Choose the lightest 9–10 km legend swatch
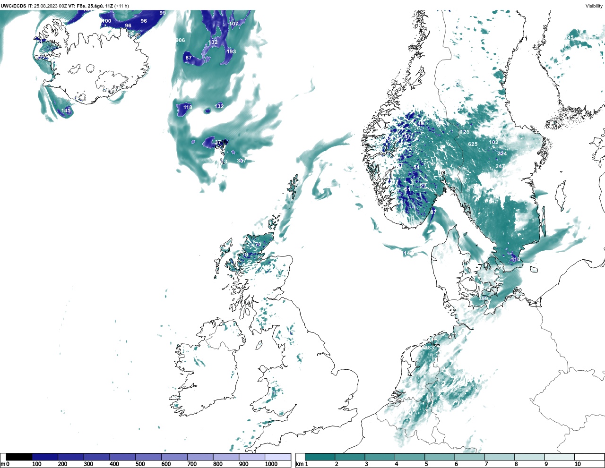 [560, 457]
